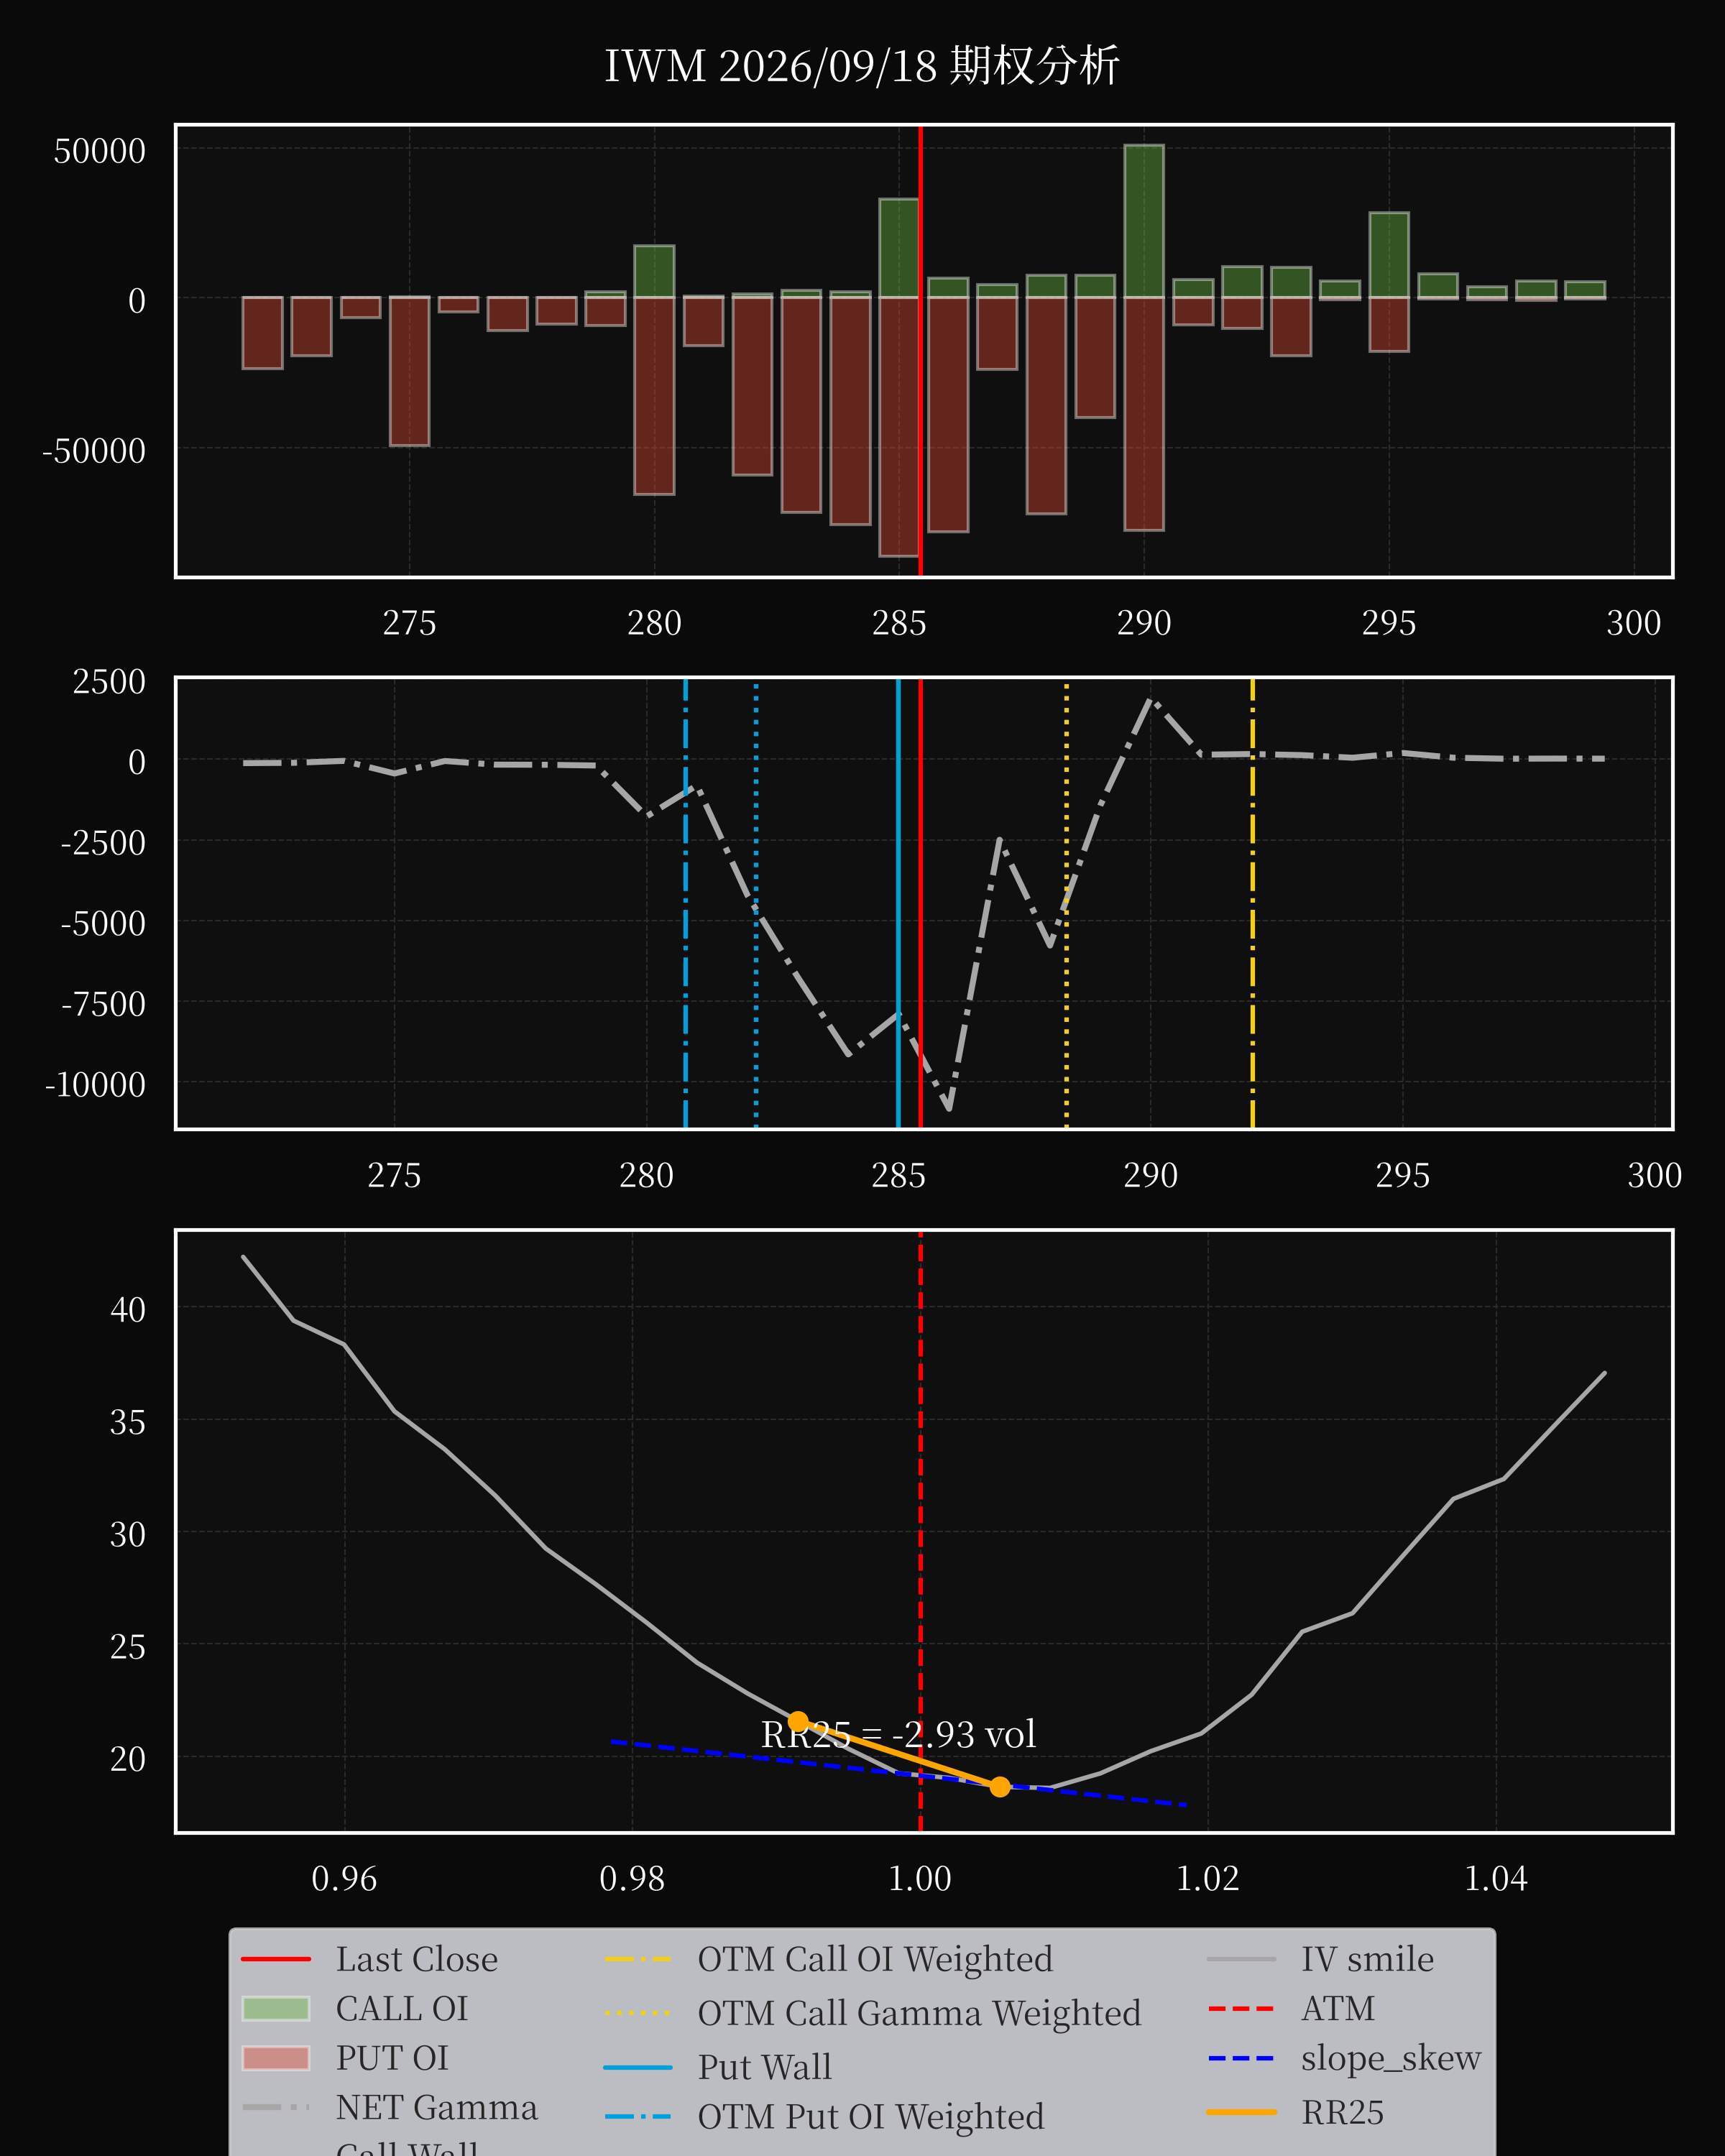Screen dimensions: 1725x2156
Task: Click the red Last Close legend line
Action: [275, 1959]
